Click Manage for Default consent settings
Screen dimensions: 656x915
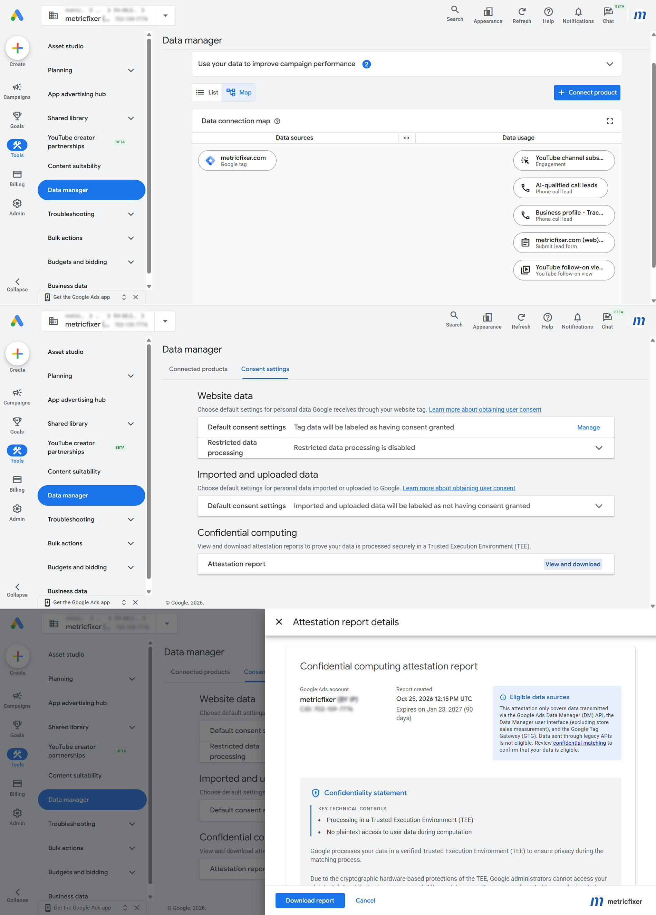[x=588, y=428]
